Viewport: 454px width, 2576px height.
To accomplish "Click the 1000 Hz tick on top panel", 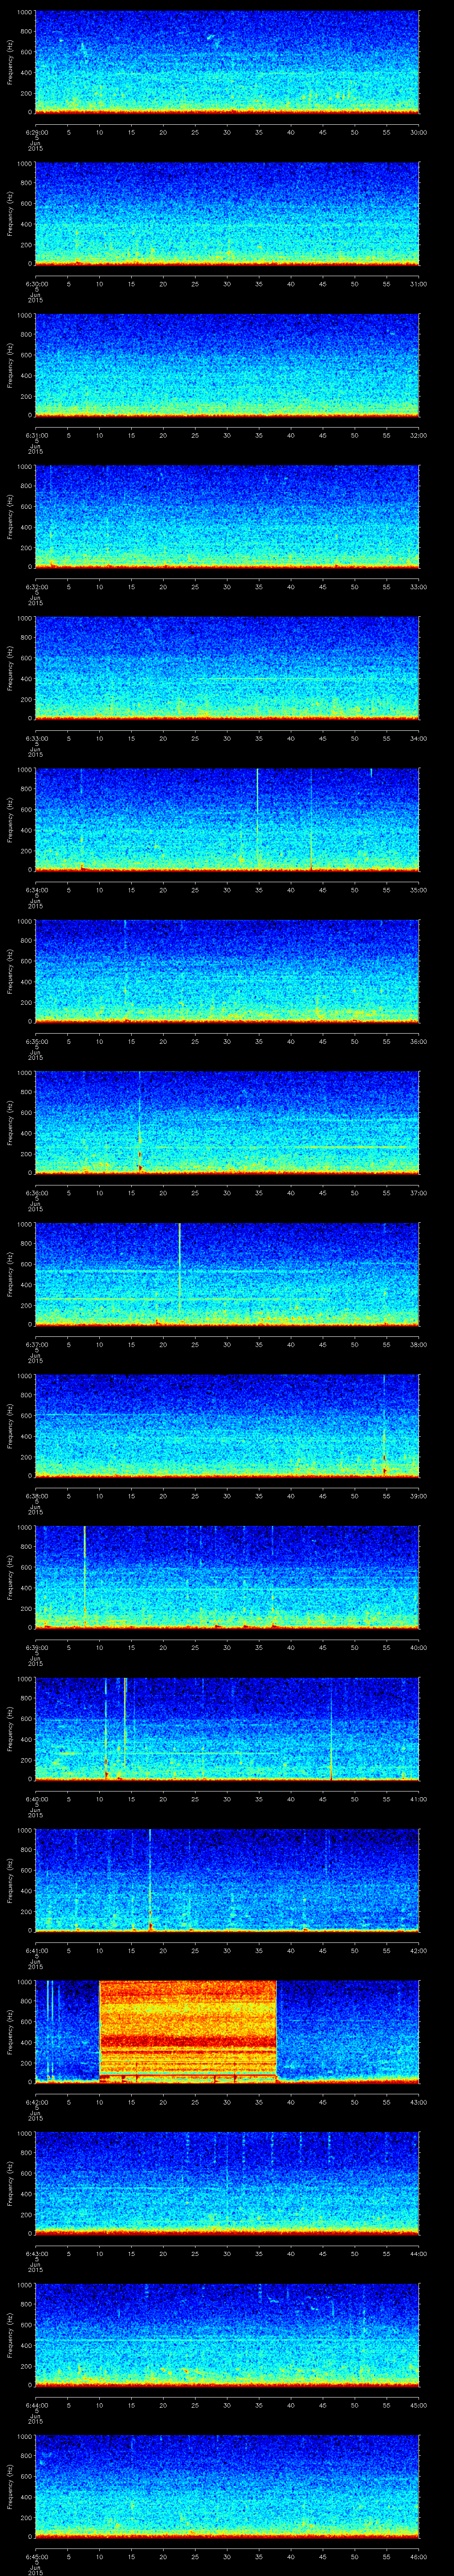I will tap(25, 13).
